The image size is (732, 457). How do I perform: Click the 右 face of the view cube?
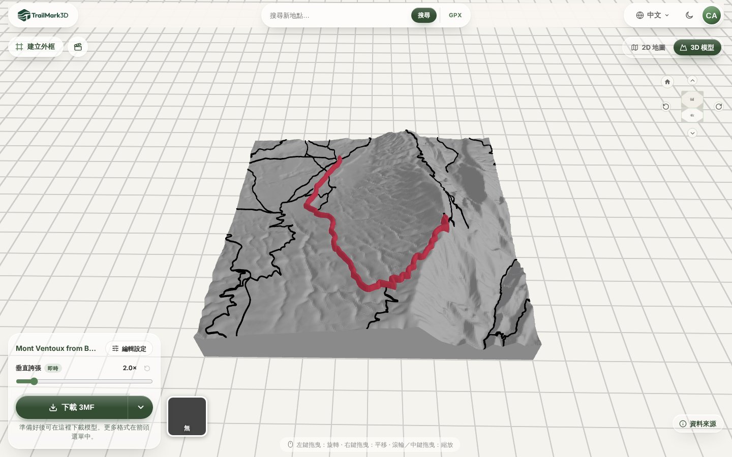[x=692, y=115]
